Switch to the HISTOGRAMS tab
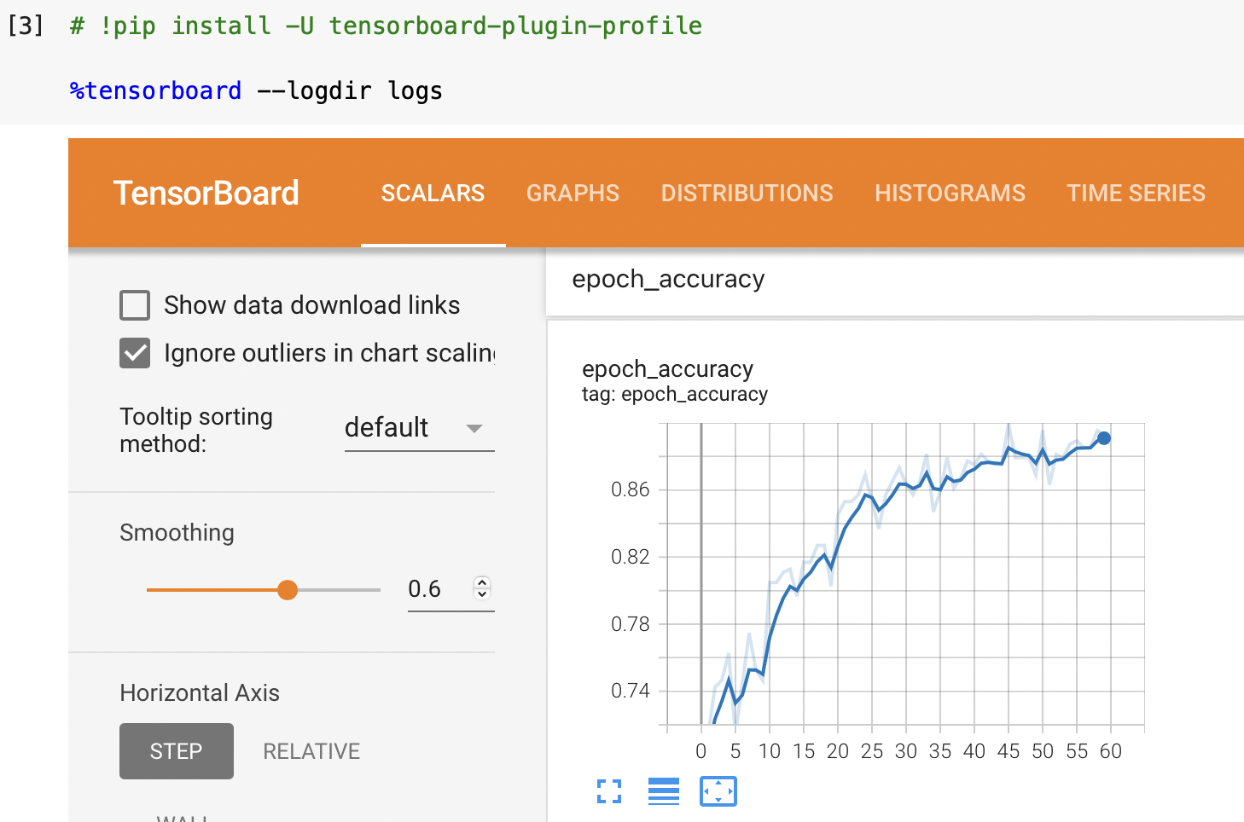Viewport: 1244px width, 822px height. 950,193
